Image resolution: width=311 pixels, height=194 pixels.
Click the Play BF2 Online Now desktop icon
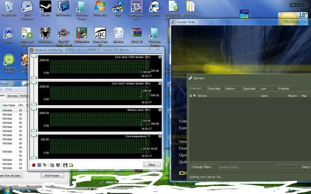tap(63, 37)
